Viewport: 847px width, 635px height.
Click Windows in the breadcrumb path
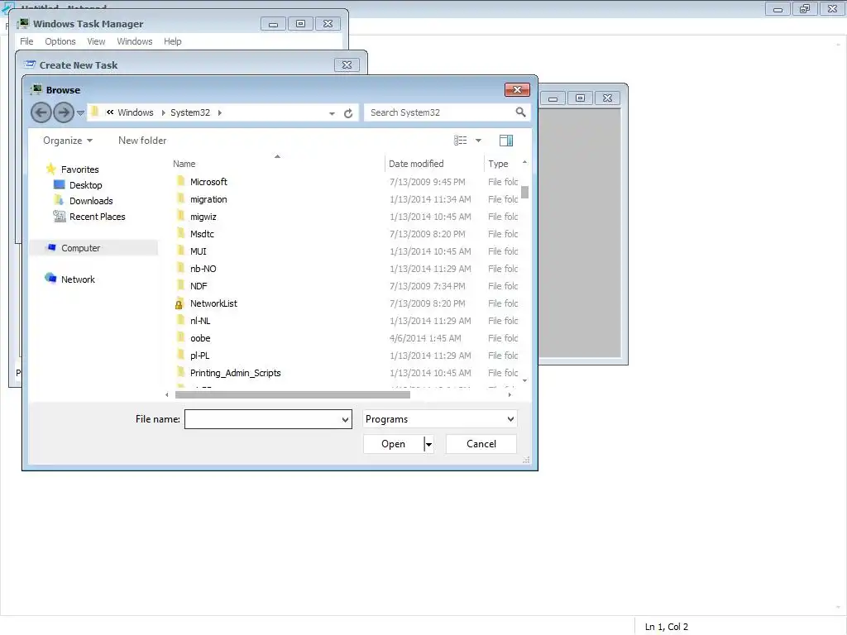pyautogui.click(x=135, y=112)
